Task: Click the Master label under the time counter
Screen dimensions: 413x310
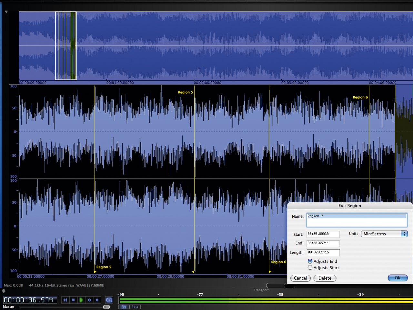Action: pos(9,307)
